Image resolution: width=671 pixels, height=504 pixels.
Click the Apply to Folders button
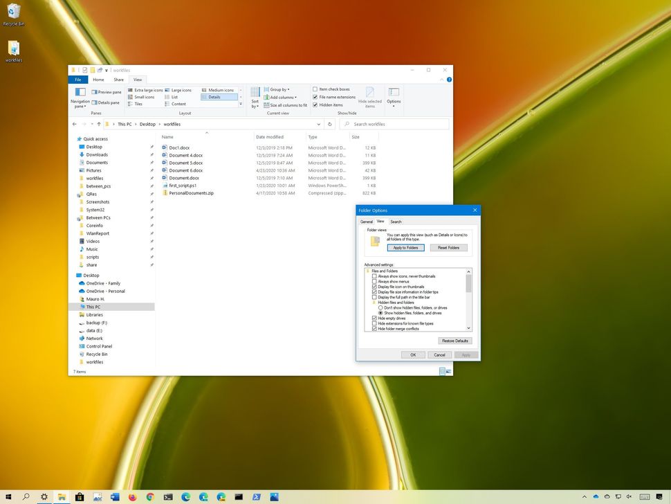(405, 247)
